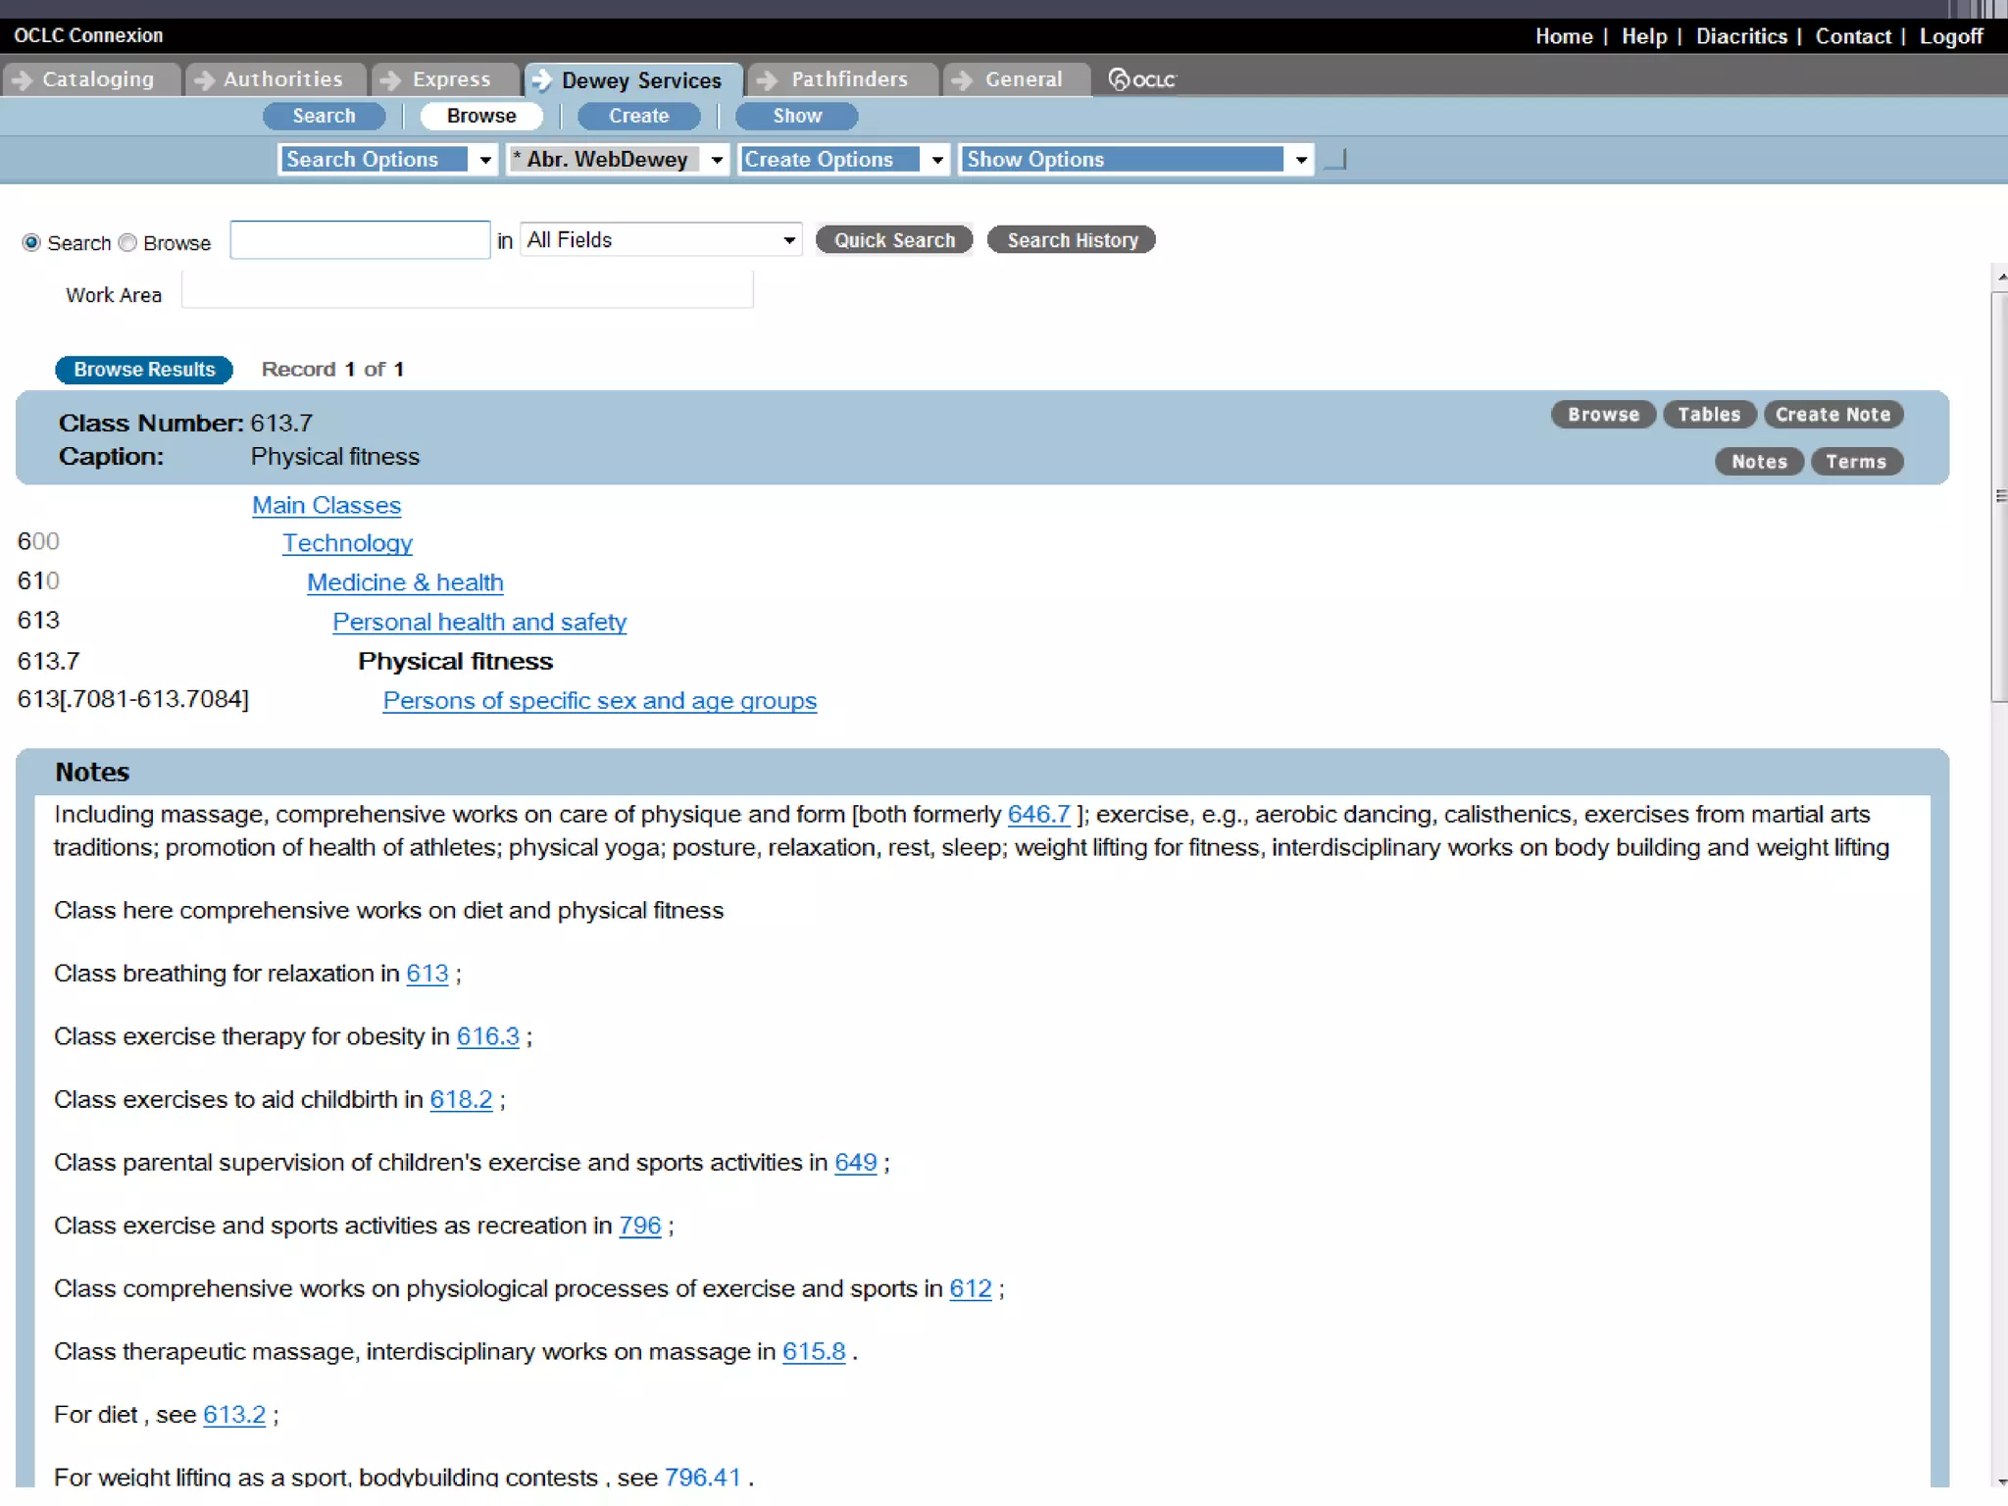
Task: Click the search text input field
Action: [360, 240]
